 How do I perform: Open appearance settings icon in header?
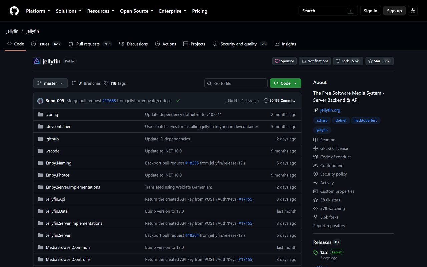coord(413,11)
